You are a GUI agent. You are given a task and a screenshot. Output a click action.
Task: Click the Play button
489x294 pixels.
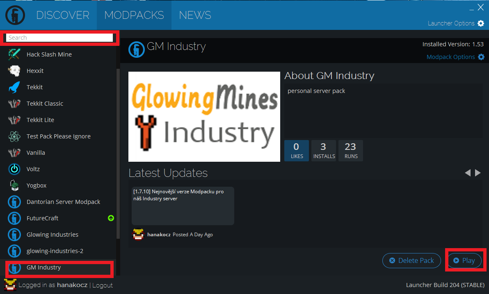pos(464,260)
